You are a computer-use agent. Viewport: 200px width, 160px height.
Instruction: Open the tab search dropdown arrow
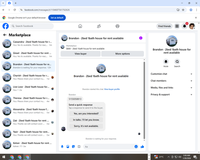(3, 3)
